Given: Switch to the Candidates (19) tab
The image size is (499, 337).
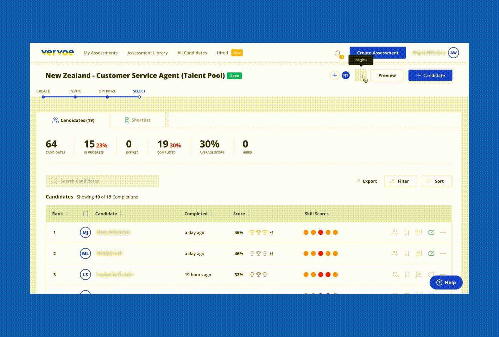Looking at the screenshot, I should pos(73,120).
